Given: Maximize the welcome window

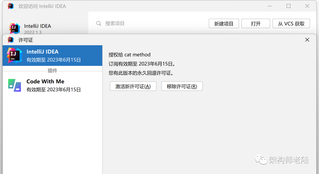Looking at the screenshot, I should click(289, 6).
